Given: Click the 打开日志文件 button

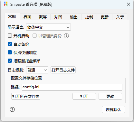Looking at the screenshot, I should (63, 70).
